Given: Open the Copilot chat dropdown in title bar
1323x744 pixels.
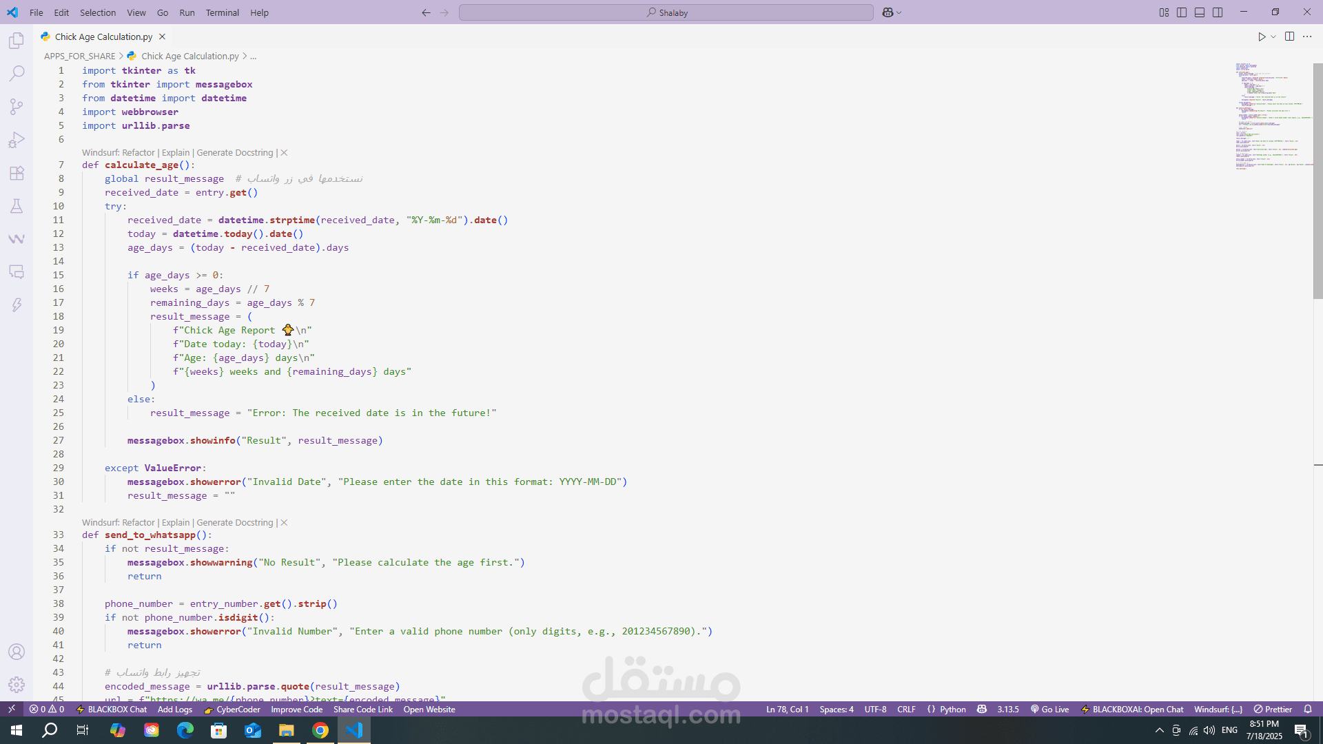Looking at the screenshot, I should (899, 12).
